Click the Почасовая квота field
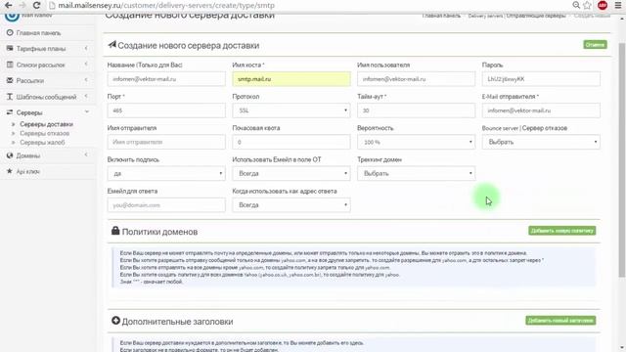 click(x=291, y=142)
